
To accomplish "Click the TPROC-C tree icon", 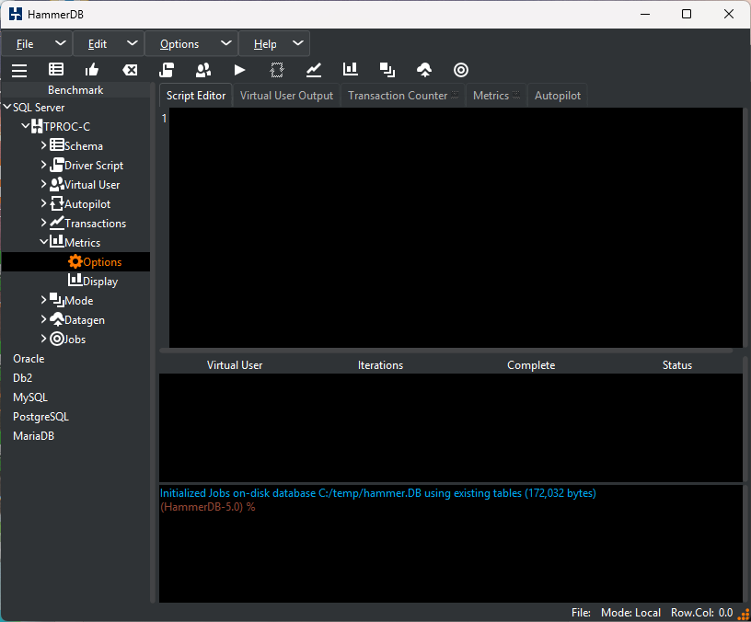I will [37, 126].
